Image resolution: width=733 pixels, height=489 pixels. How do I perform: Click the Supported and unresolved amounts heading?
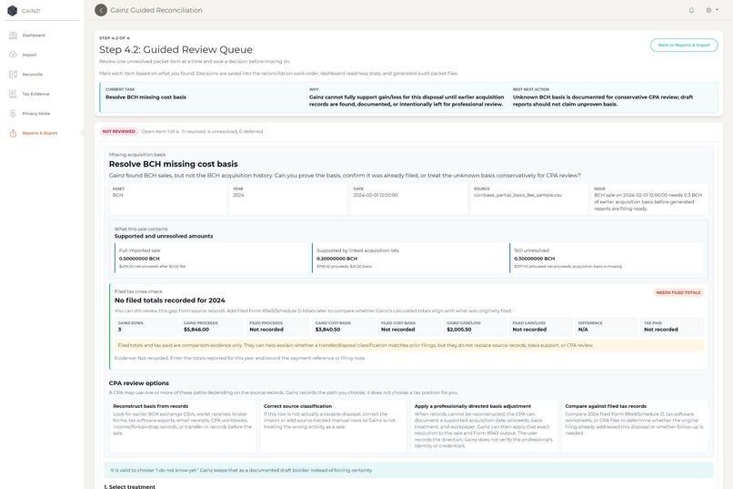click(x=164, y=237)
